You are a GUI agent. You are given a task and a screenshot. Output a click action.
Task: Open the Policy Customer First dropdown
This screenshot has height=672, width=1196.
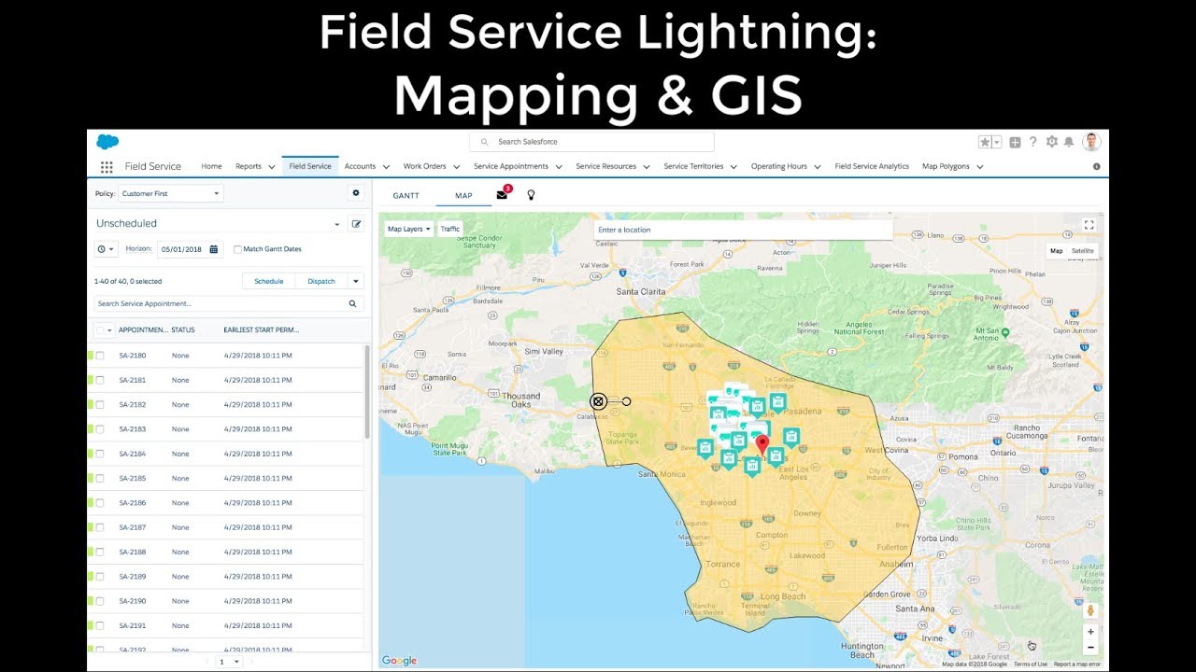click(170, 193)
